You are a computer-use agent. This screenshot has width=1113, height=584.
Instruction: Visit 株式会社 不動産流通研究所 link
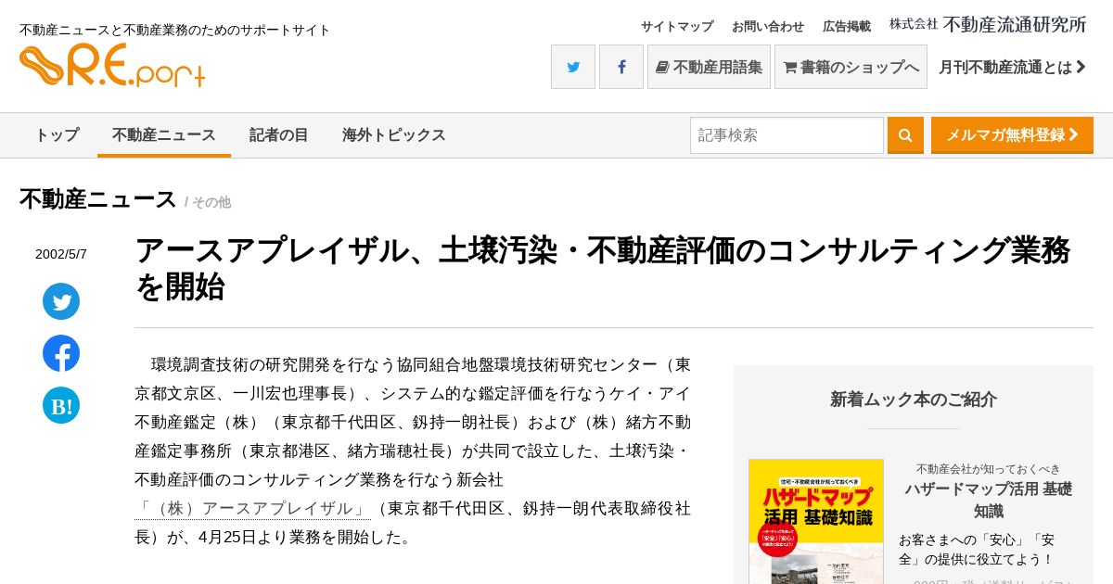(x=988, y=25)
